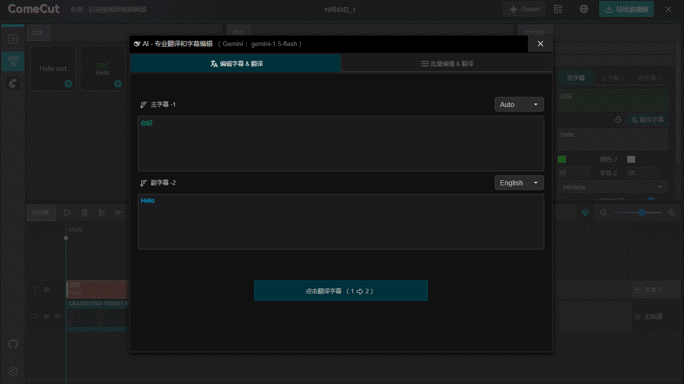Click the scissors split icon in timeline toolbar
Viewport: 684px width, 384px height.
point(102,213)
